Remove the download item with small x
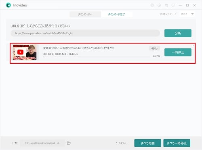 (194, 46)
